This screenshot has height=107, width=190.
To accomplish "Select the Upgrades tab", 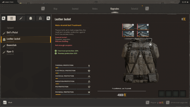I will click(115, 9).
